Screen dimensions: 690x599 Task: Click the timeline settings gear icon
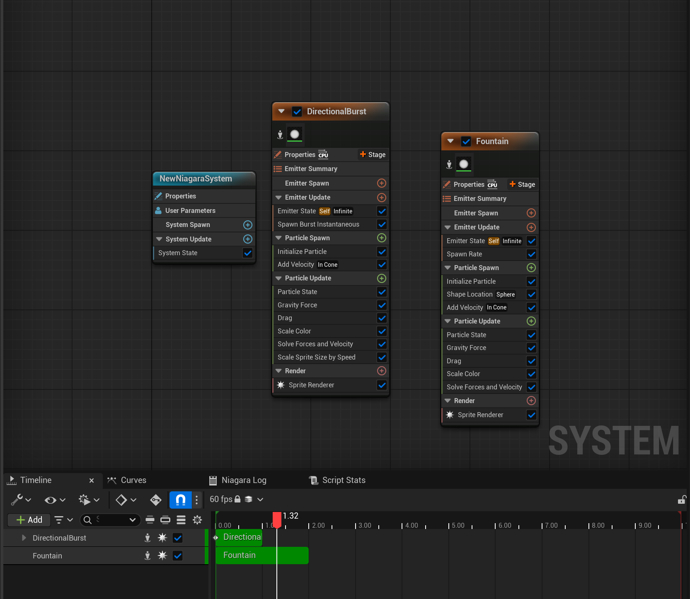pos(197,520)
